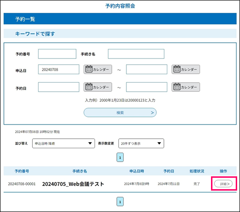Click the 20240705_Web会議テスト procedure name
The image size is (240, 212).
[x=73, y=184]
